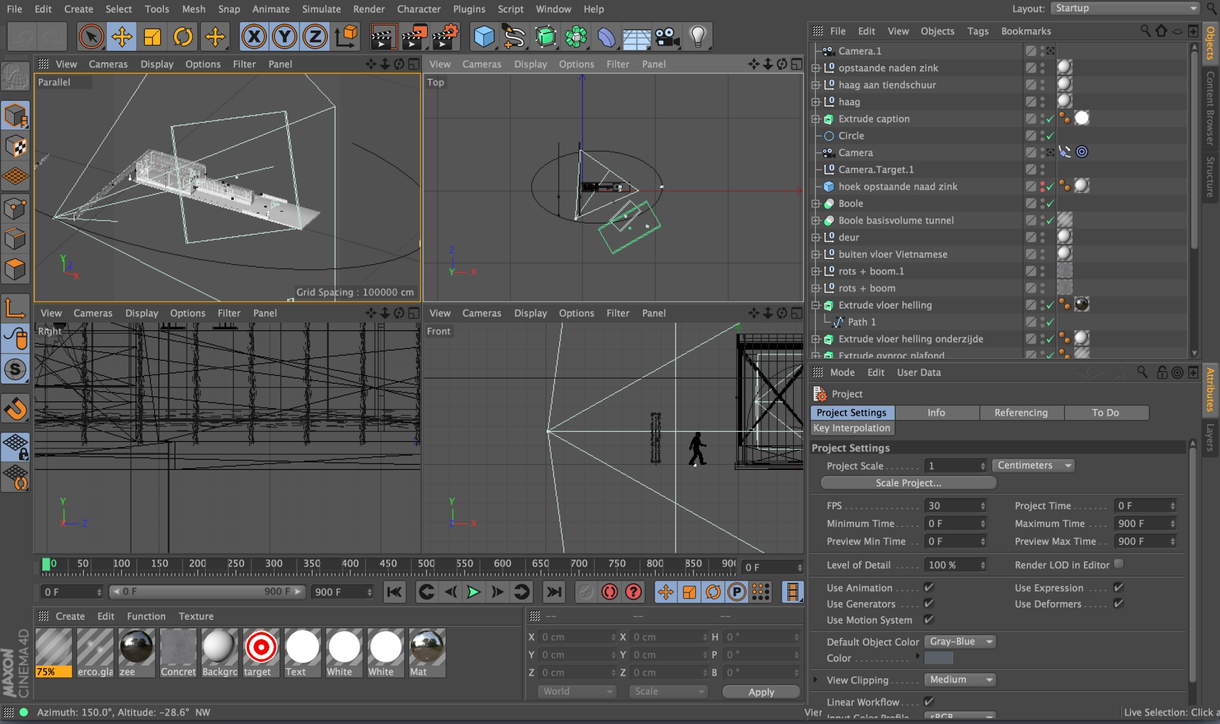Select the Move tool in toolbar

[x=121, y=37]
